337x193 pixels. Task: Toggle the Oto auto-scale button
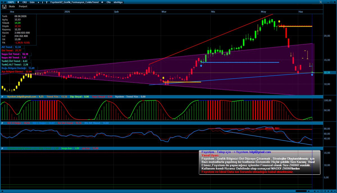click(108, 2)
